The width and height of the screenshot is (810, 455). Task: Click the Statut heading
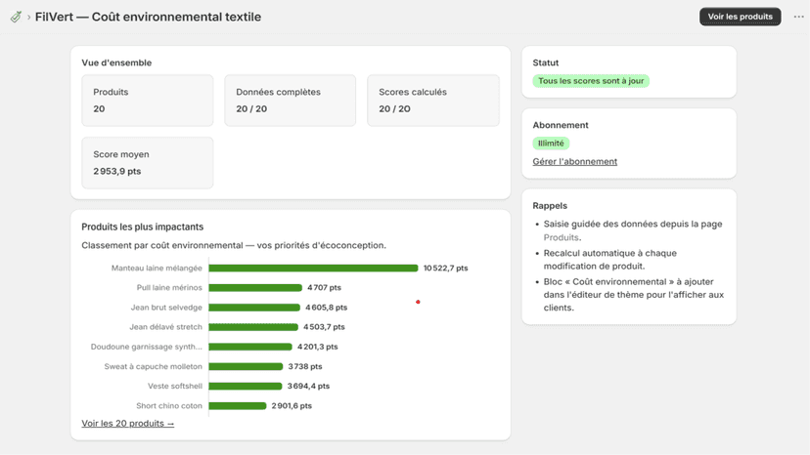(x=546, y=62)
